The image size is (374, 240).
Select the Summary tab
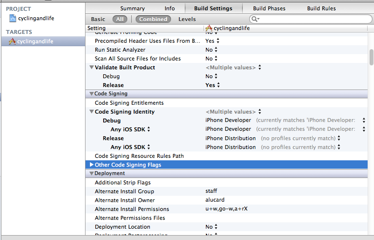click(x=133, y=8)
